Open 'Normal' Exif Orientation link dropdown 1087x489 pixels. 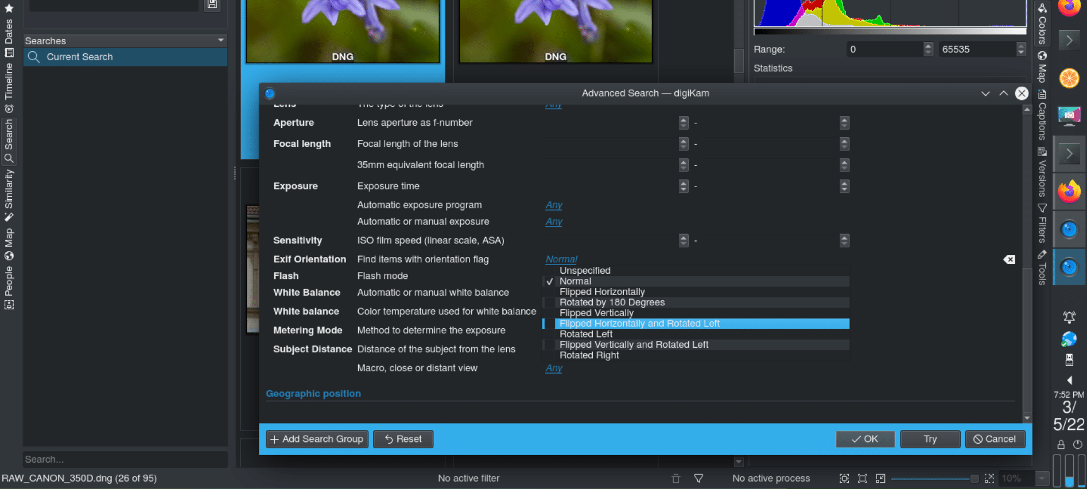561,259
